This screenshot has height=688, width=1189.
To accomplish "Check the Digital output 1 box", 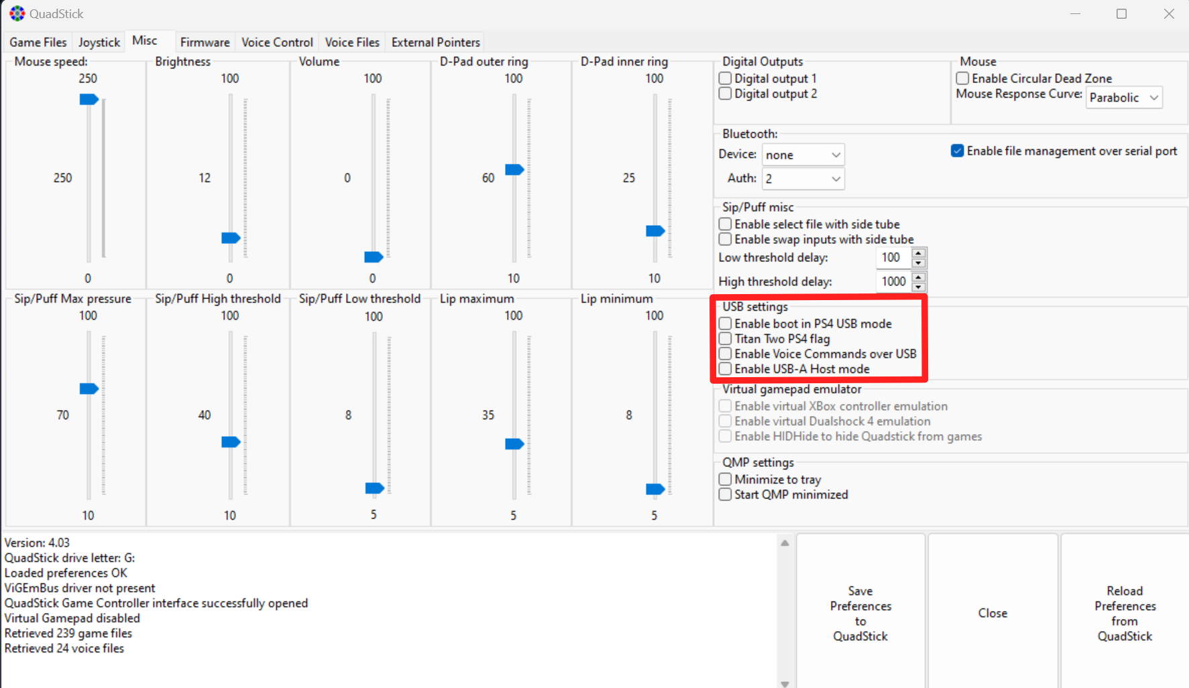I will point(725,78).
